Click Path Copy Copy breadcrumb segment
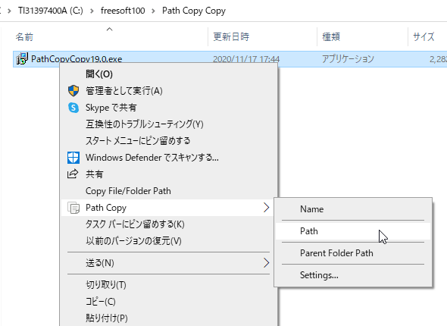Viewport: 447px width, 326px height. [194, 11]
